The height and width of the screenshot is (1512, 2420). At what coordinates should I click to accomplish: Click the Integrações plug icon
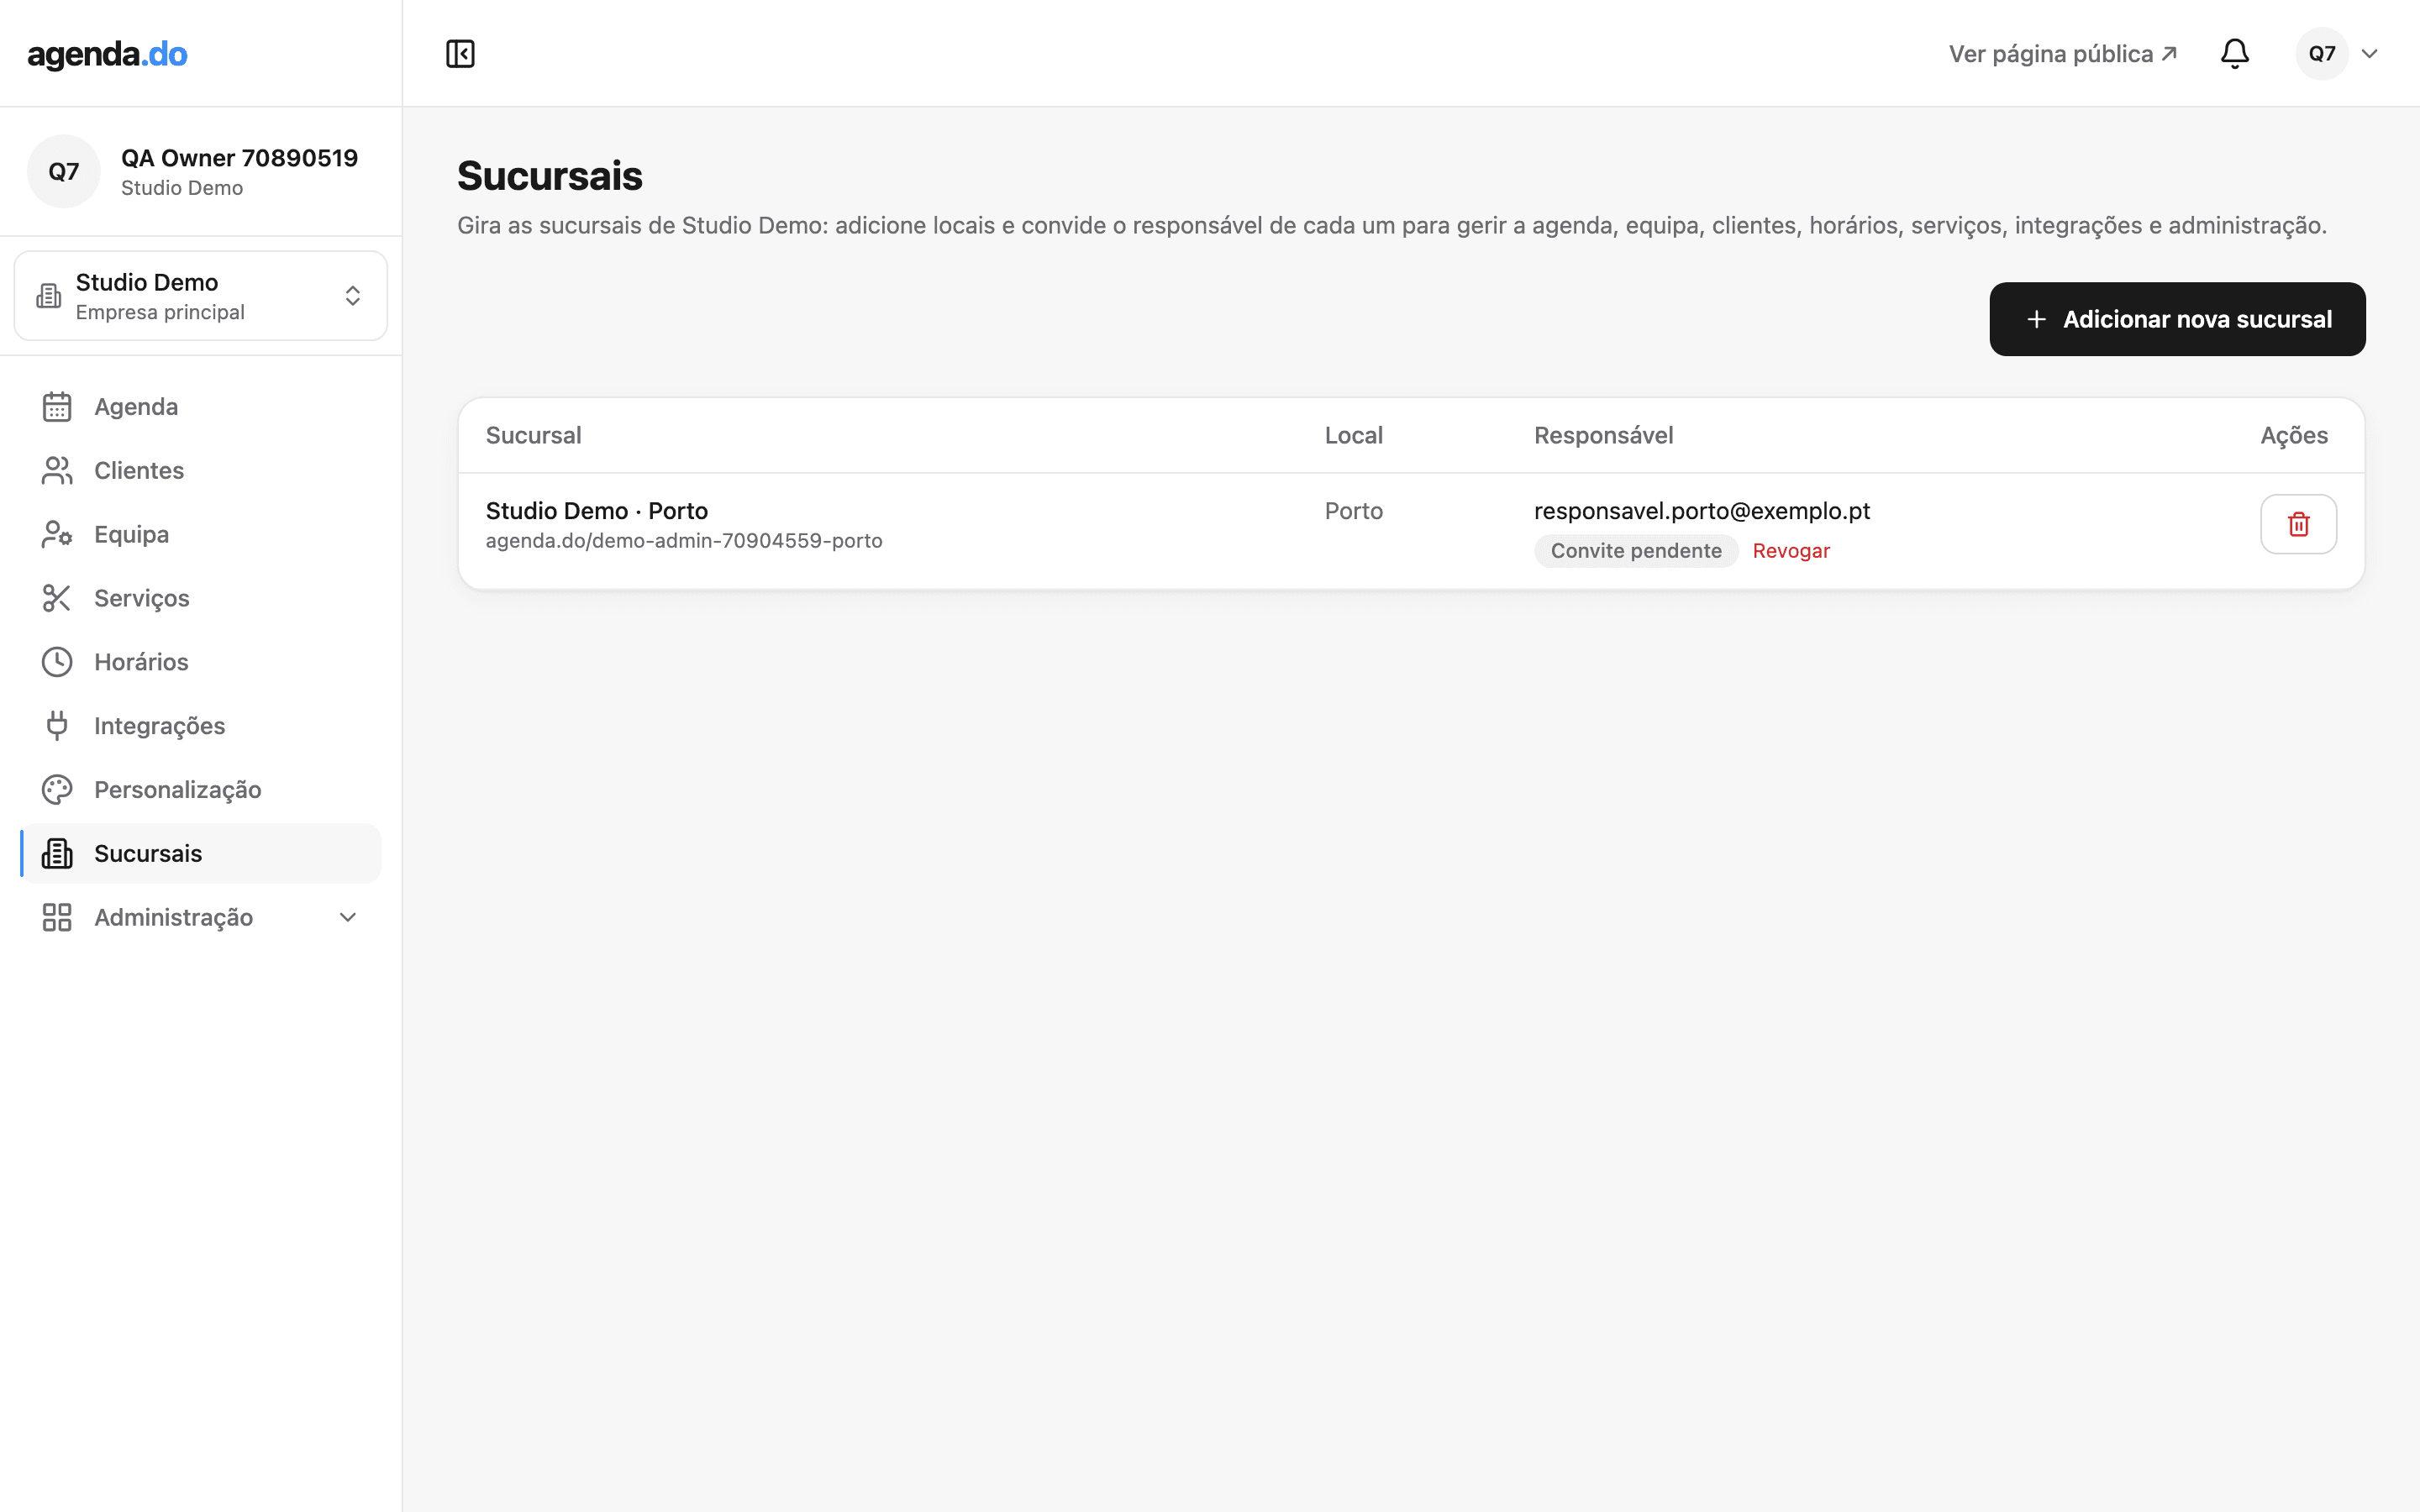pos(57,726)
